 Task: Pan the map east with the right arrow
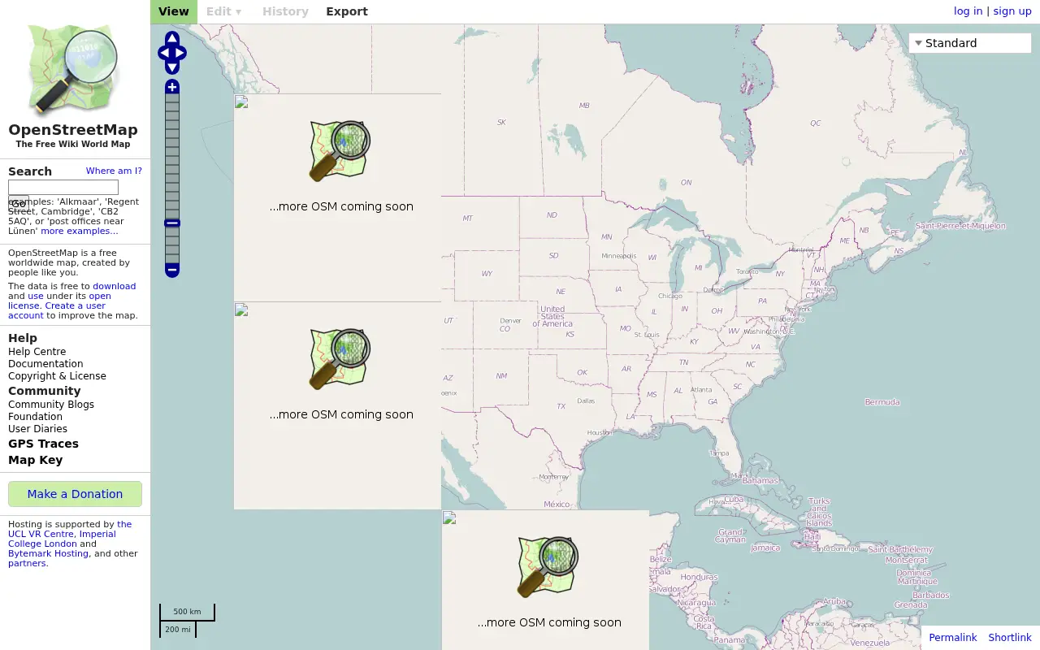point(180,54)
